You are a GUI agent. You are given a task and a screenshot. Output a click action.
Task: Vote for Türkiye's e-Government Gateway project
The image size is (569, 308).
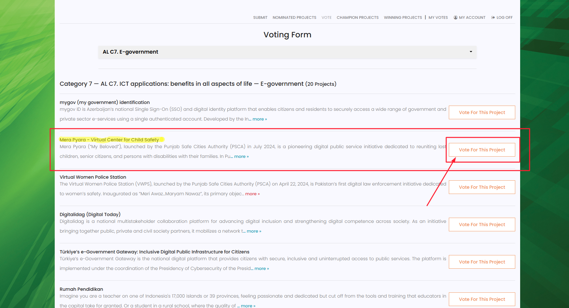pos(482,262)
